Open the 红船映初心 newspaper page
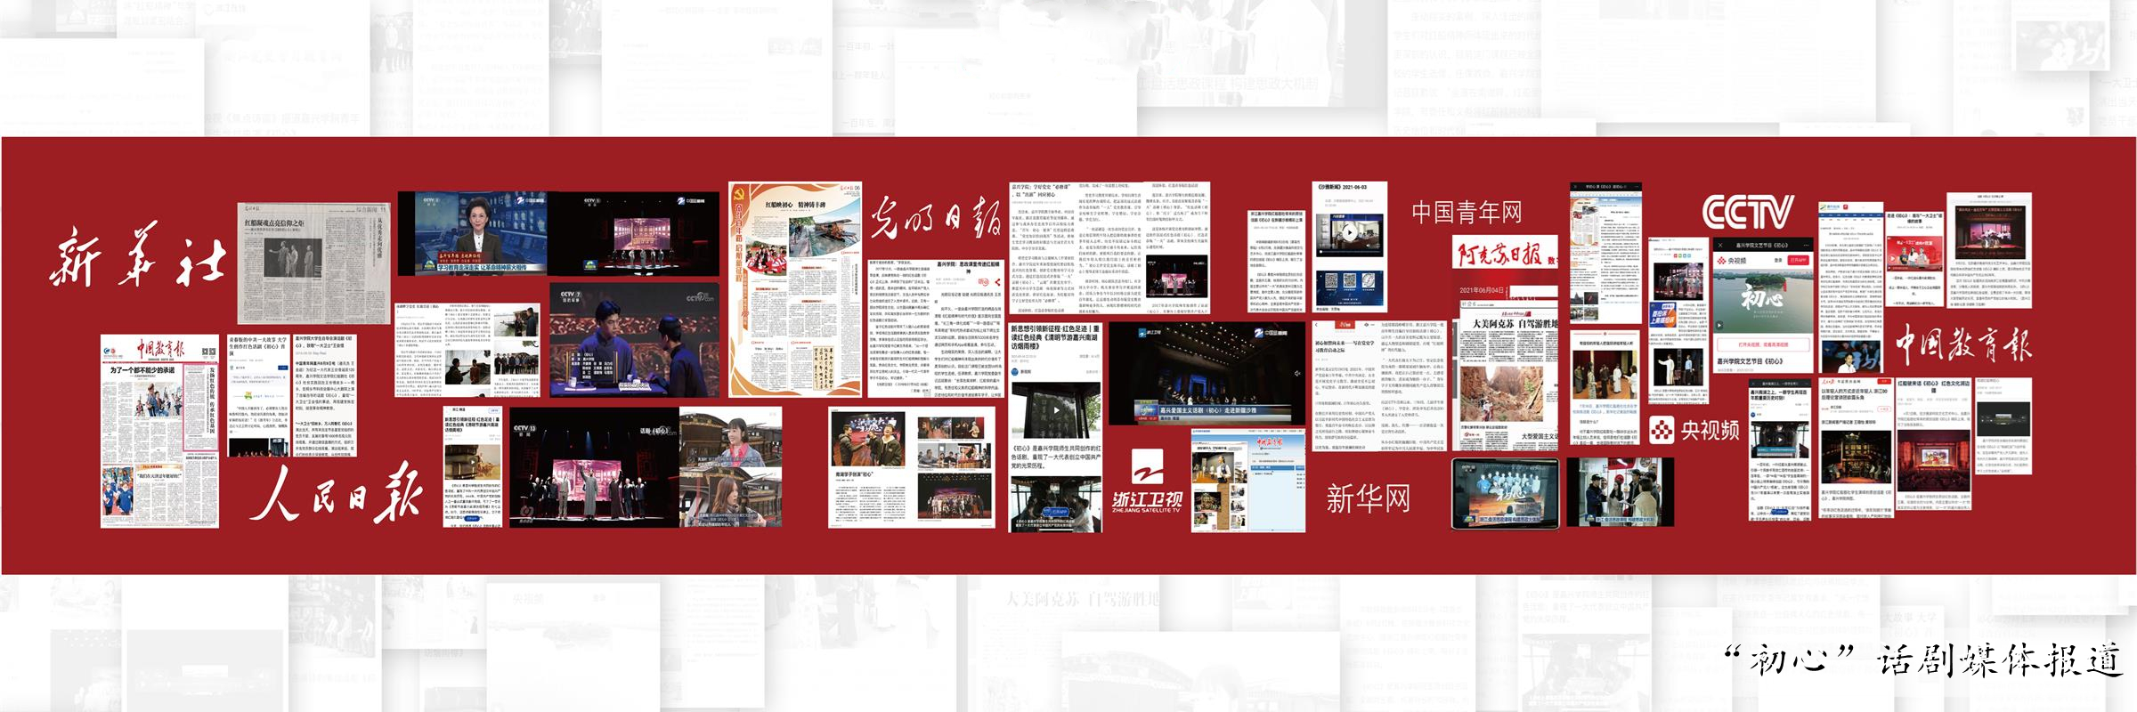The width and height of the screenshot is (2137, 712). pyautogui.click(x=795, y=289)
